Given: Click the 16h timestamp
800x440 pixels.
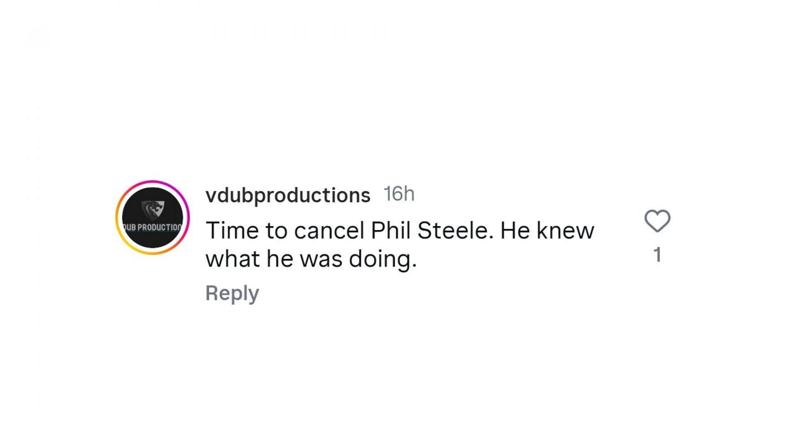Looking at the screenshot, I should (x=399, y=194).
